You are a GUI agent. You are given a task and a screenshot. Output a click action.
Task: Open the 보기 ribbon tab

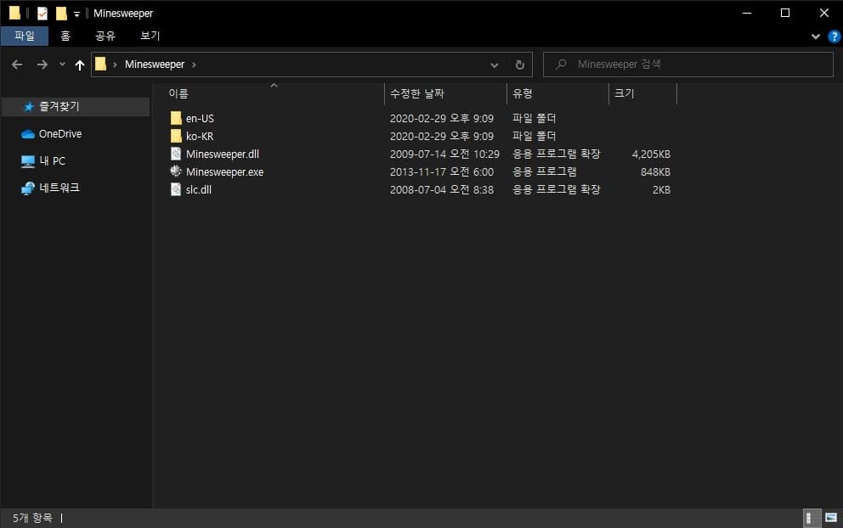pos(150,36)
